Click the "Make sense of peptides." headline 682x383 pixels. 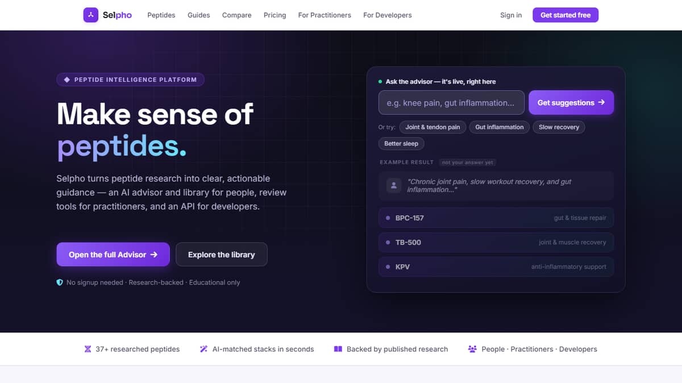tap(155, 130)
